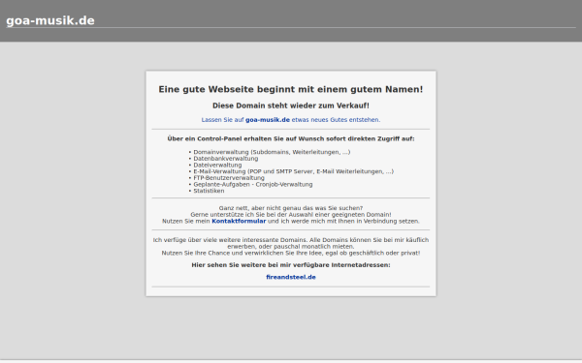Click the 'Domainverwaltung (Subdomains, Weiterleitungen, ...)' item
This screenshot has height=363, width=582.
pyautogui.click(x=272, y=152)
